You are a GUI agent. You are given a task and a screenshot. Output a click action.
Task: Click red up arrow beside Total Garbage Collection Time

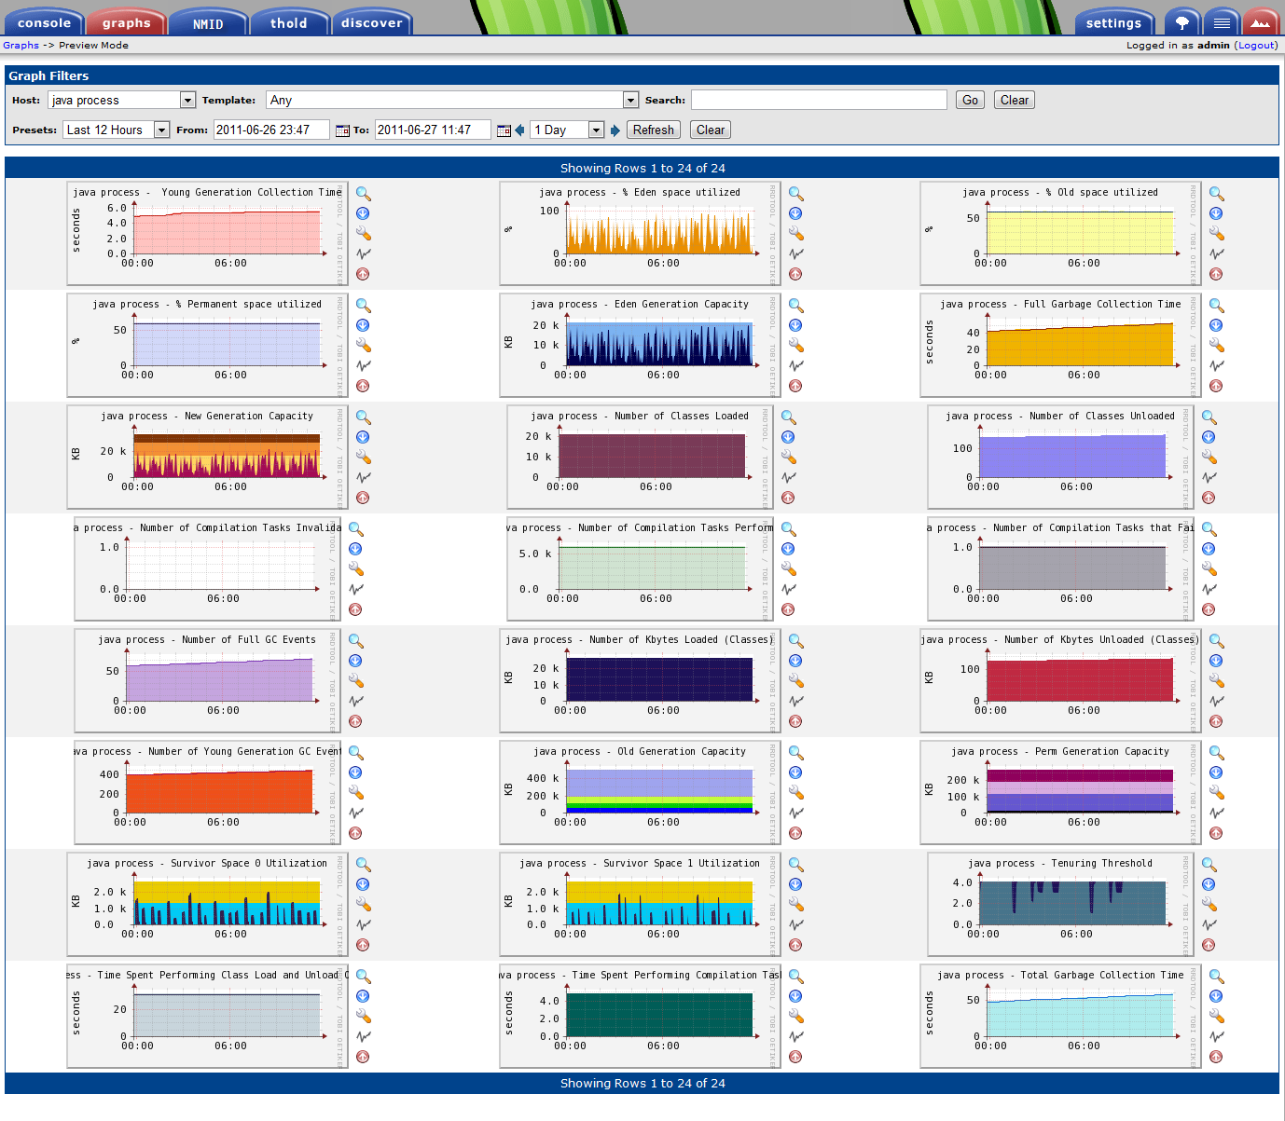click(x=1216, y=1057)
